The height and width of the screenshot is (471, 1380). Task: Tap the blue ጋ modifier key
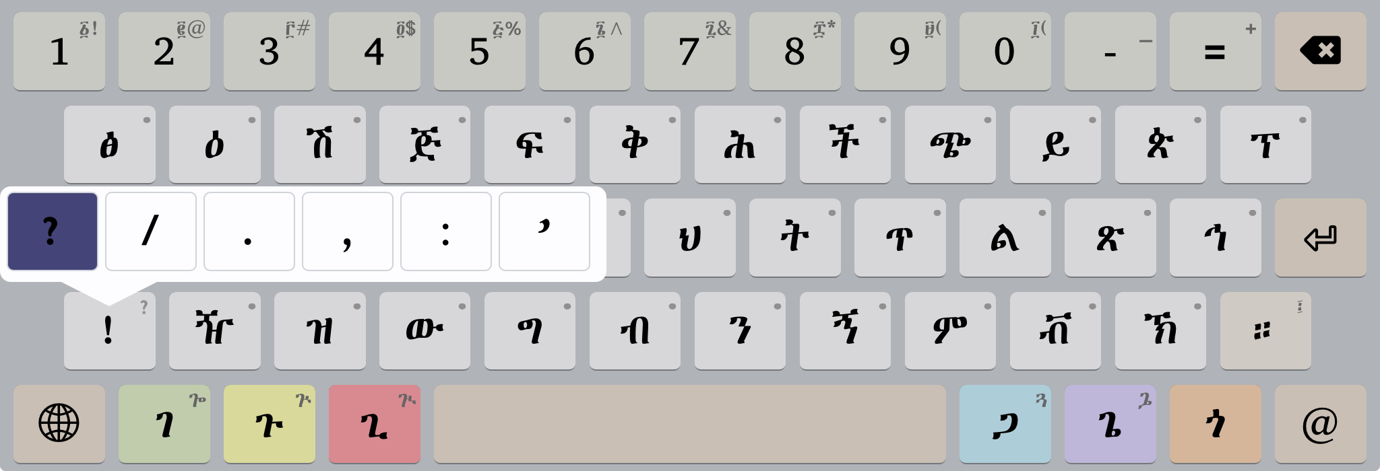[x=1005, y=424]
